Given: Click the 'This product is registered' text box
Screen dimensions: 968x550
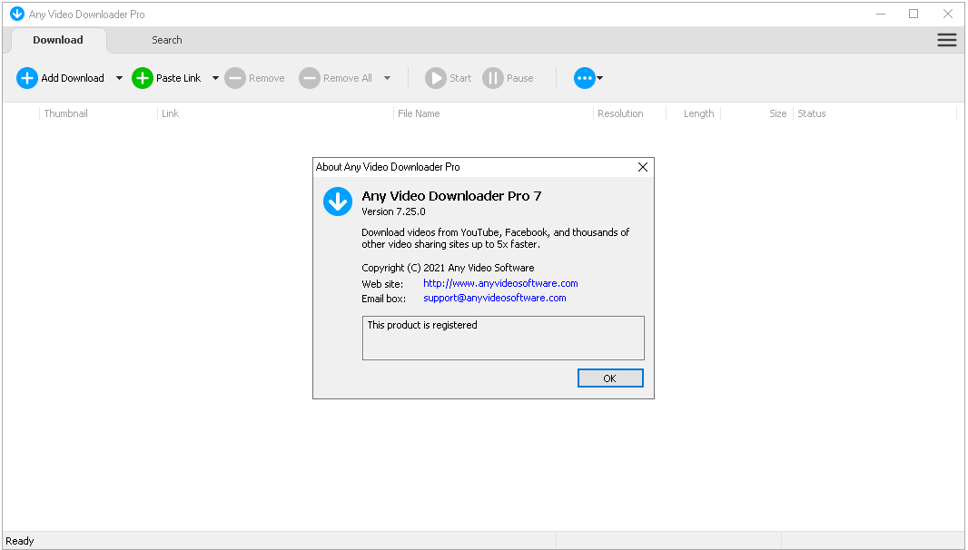Looking at the screenshot, I should pos(503,339).
